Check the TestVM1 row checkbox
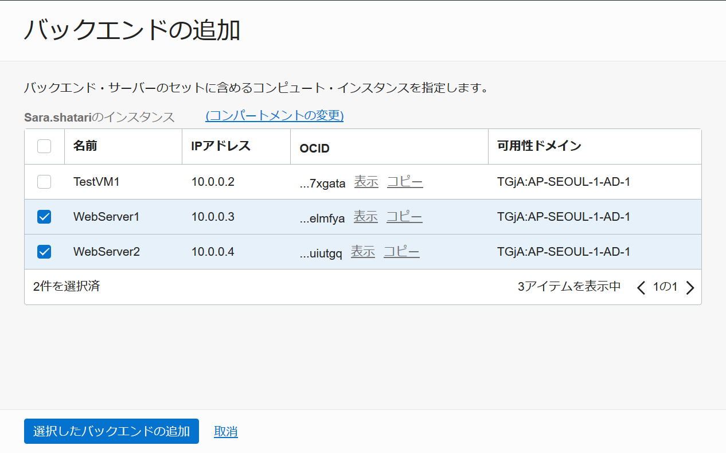The height and width of the screenshot is (453, 726). tap(44, 182)
